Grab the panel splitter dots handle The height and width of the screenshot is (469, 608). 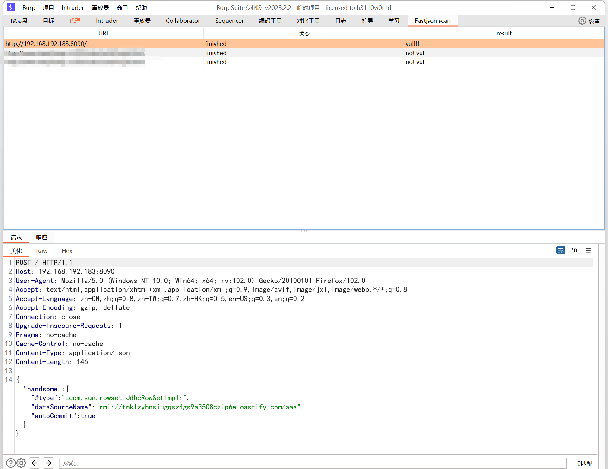click(304, 231)
